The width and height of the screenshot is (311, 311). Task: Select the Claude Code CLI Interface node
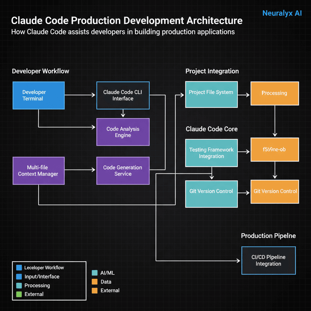123,95
